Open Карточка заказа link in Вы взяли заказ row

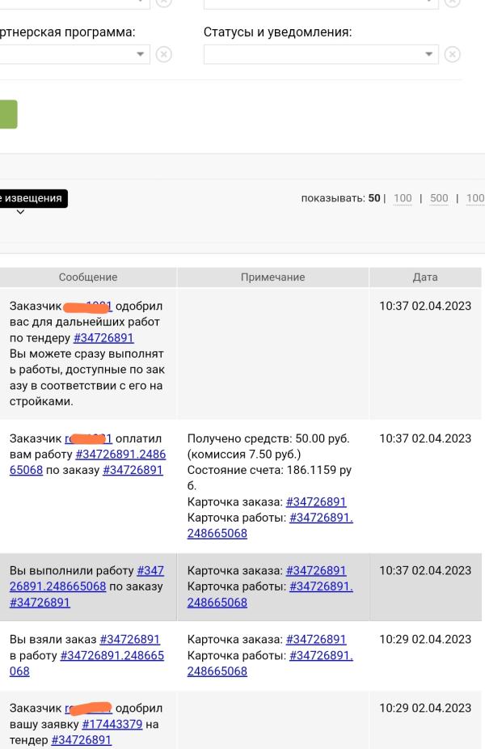click(316, 639)
